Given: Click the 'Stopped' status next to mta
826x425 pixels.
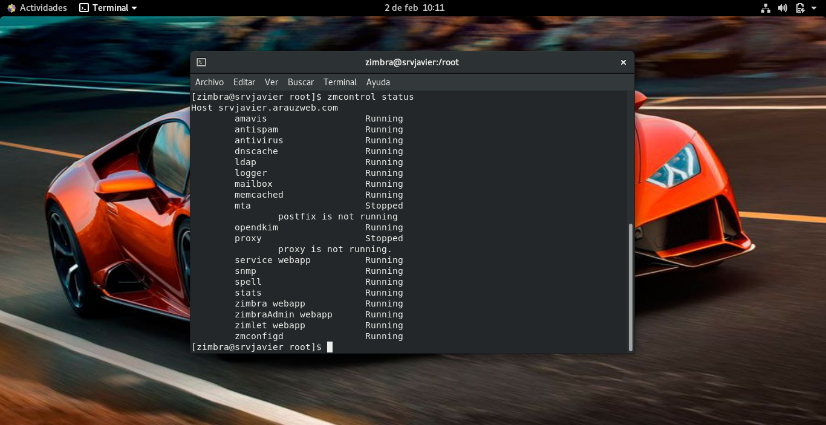Looking at the screenshot, I should point(384,206).
